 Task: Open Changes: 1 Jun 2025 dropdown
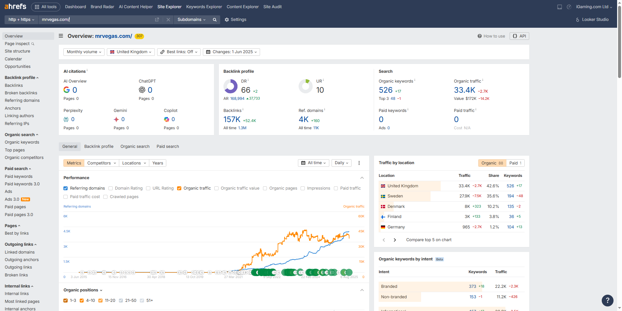pos(231,52)
